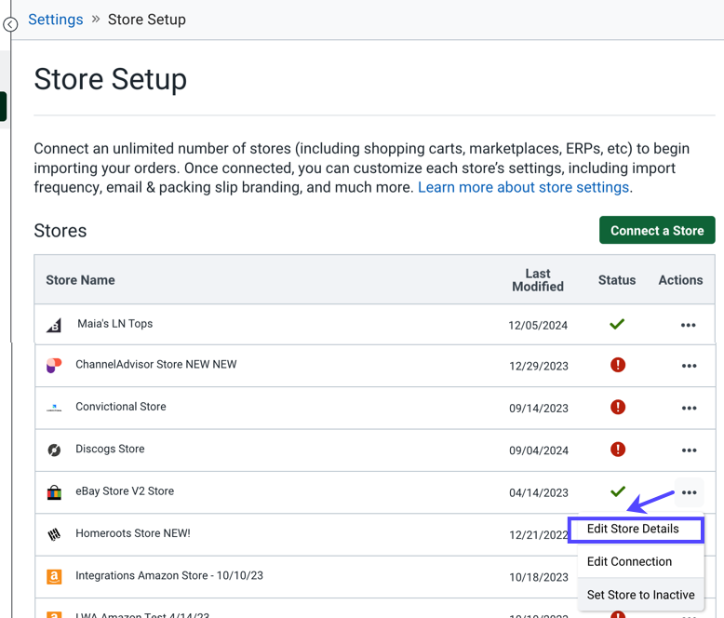Click the Stores section heading

60,231
